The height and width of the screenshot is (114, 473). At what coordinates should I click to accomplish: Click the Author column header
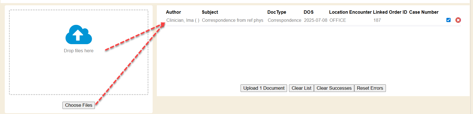[173, 12]
